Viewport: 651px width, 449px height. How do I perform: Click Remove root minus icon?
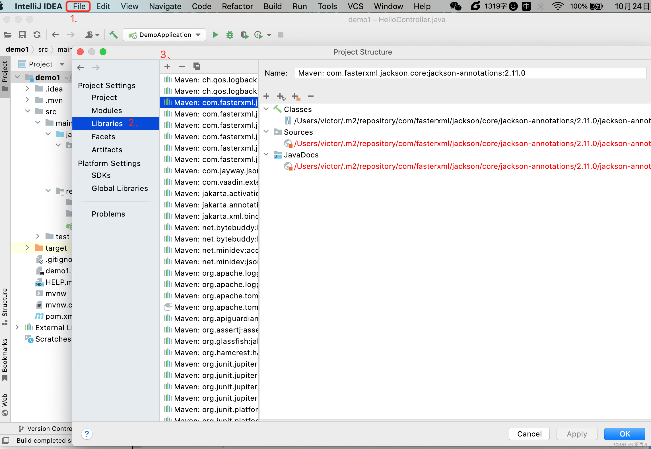311,96
